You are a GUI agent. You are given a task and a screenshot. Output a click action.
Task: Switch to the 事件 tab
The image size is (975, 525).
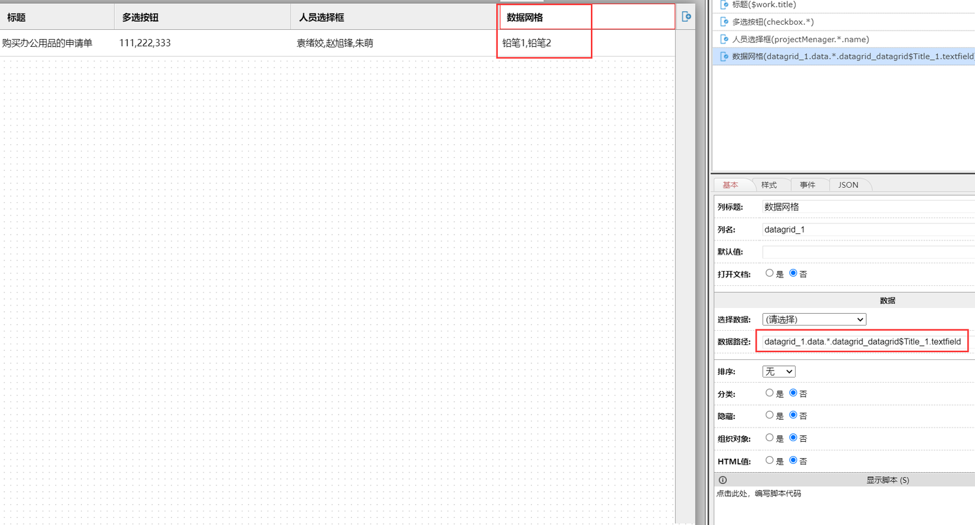pyautogui.click(x=807, y=185)
